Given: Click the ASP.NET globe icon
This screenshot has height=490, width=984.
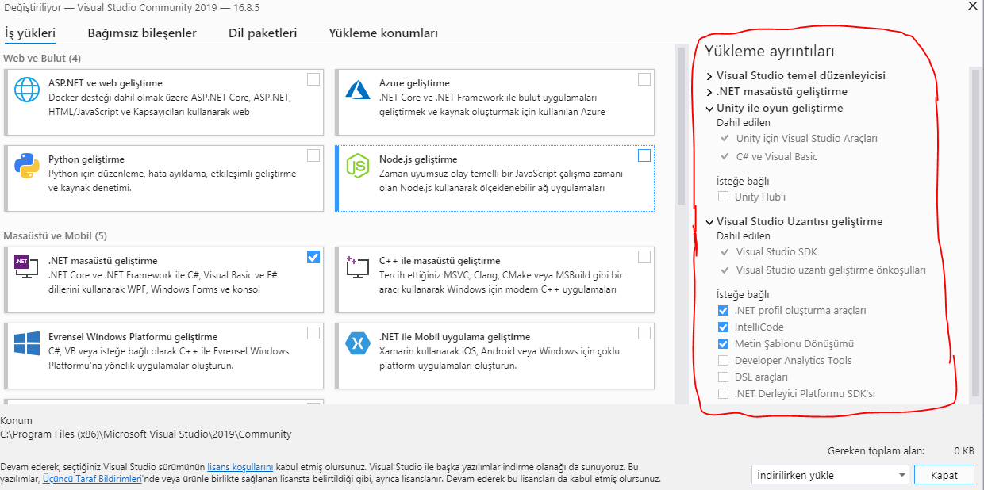Looking at the screenshot, I should 27,90.
